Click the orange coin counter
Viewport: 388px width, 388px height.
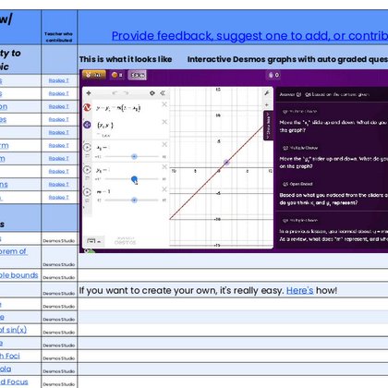tap(116, 75)
